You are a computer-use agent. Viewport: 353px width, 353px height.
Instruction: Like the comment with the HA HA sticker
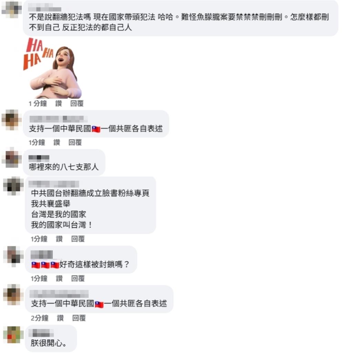point(59,103)
